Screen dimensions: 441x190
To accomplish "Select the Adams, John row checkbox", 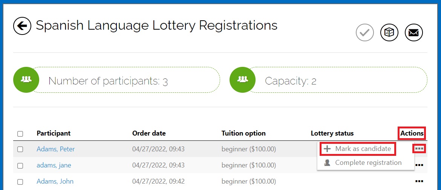I will tap(20, 182).
